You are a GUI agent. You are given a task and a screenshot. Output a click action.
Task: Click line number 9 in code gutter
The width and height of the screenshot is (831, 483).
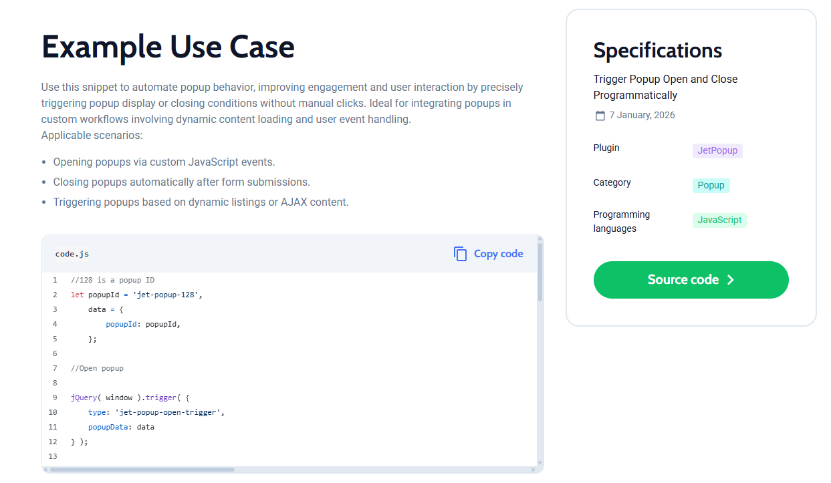pyautogui.click(x=55, y=397)
